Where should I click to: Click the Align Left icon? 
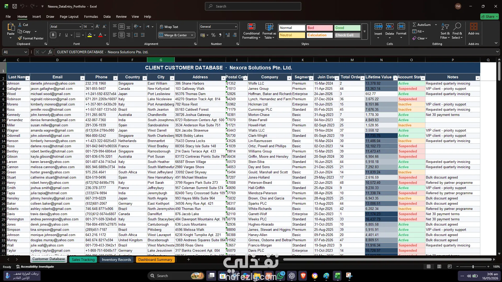115,35
